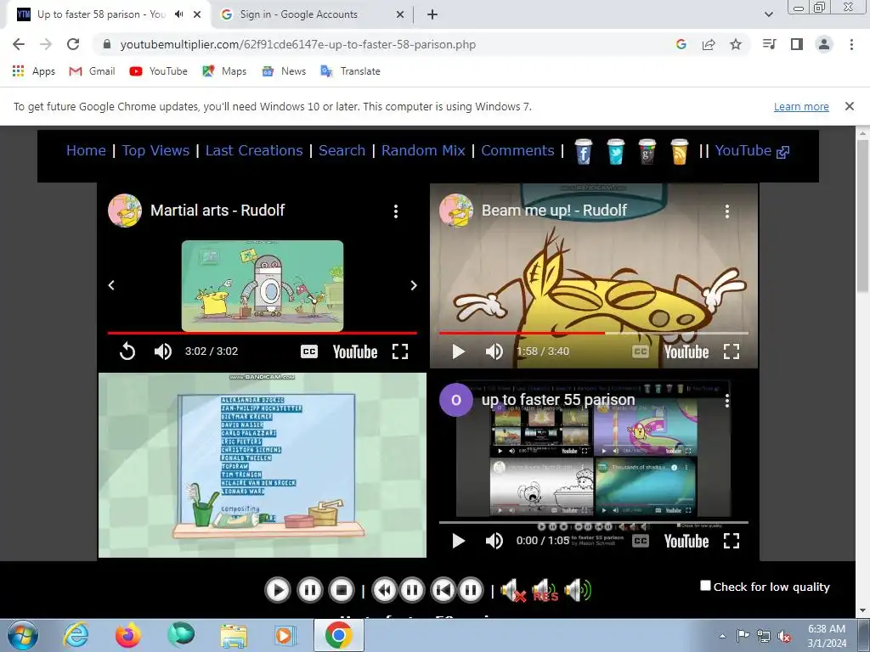Open more options for up to faster 55 parison

pos(727,402)
